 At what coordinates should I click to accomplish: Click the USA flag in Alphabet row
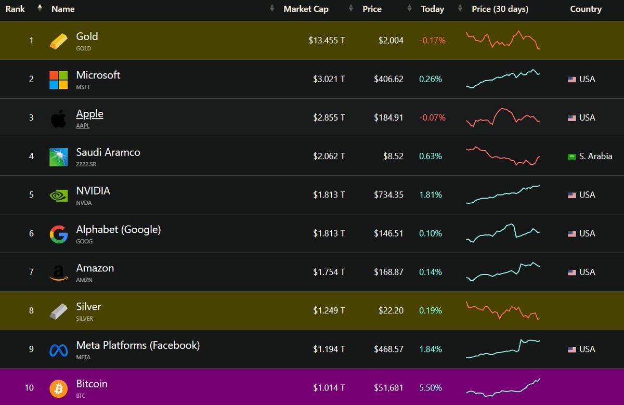click(571, 234)
